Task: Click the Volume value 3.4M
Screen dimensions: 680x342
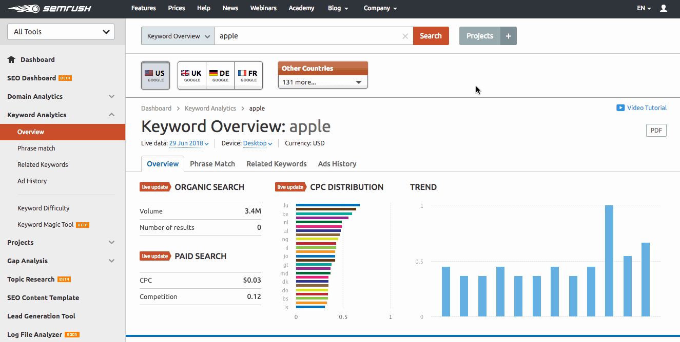Action: click(x=252, y=211)
